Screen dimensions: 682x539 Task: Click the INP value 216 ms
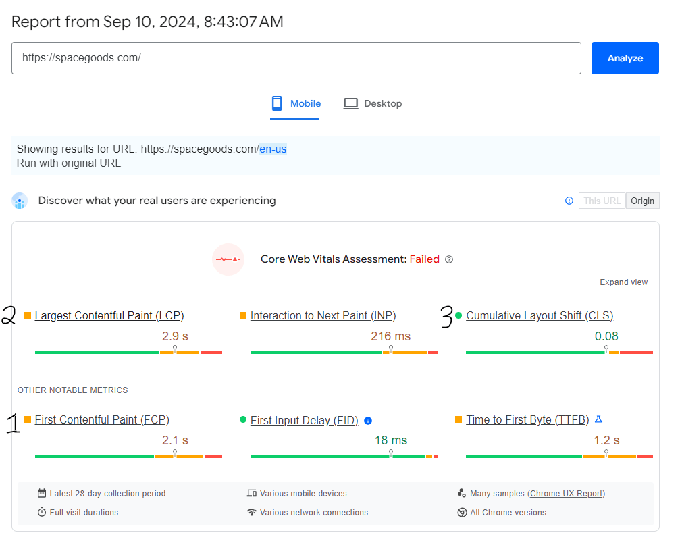point(390,336)
